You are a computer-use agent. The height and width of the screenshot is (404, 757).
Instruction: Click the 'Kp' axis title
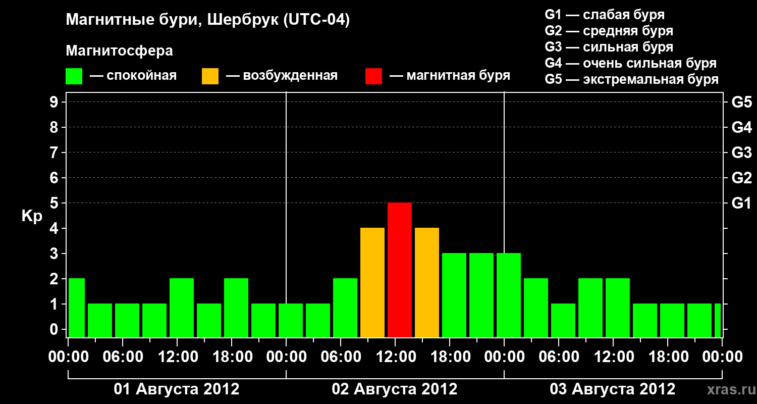(x=32, y=216)
